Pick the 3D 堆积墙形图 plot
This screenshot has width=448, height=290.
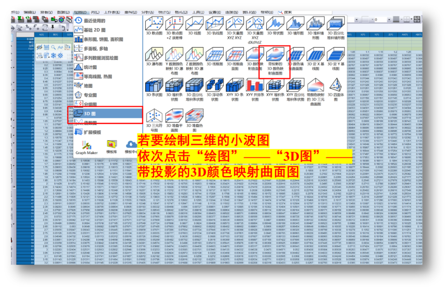(x=315, y=28)
